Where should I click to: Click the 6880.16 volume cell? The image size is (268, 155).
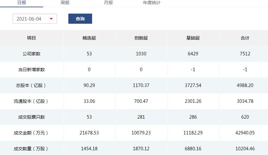click(x=193, y=149)
